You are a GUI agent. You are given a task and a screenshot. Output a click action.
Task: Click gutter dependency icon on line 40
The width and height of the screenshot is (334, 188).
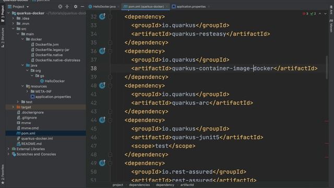coord(102,85)
